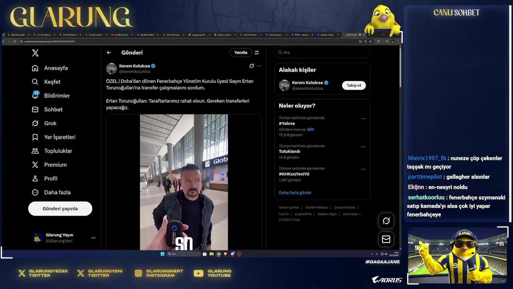Expand Daha fazla in footer links
513x289 pixels.
tap(352, 214)
